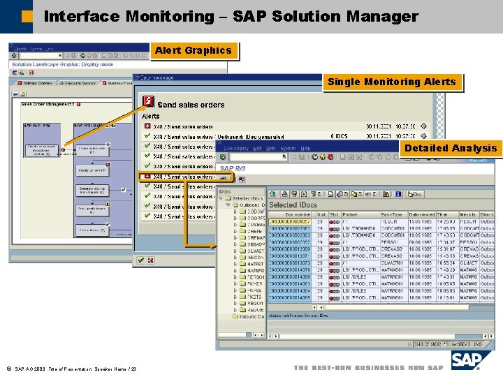Click the Post goods issue step box
Image resolution: width=503 pixels, height=377 pixels.
pos(92,210)
